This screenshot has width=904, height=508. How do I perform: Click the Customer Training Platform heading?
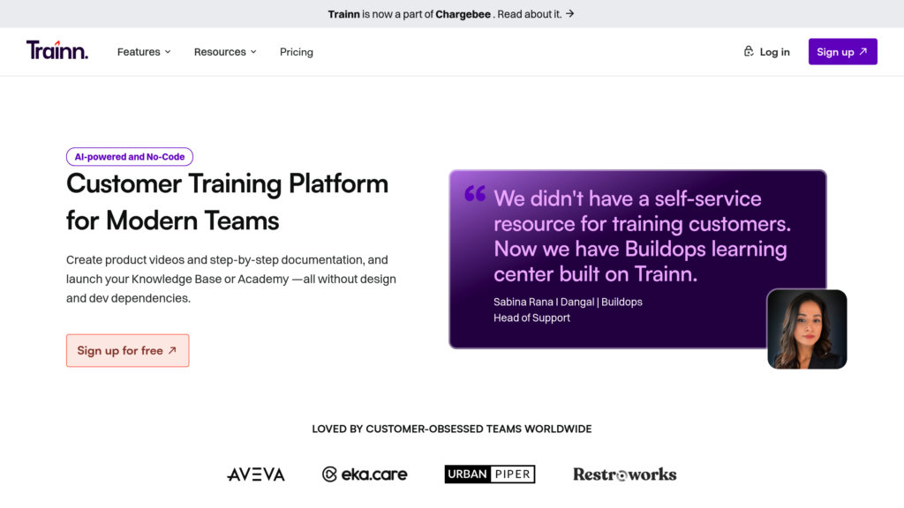(227, 202)
